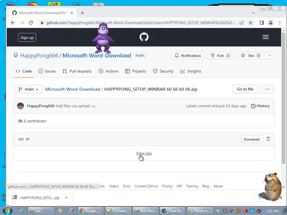The image size is (287, 215).
Task: Click the Fork button
Action: pos(221,56)
